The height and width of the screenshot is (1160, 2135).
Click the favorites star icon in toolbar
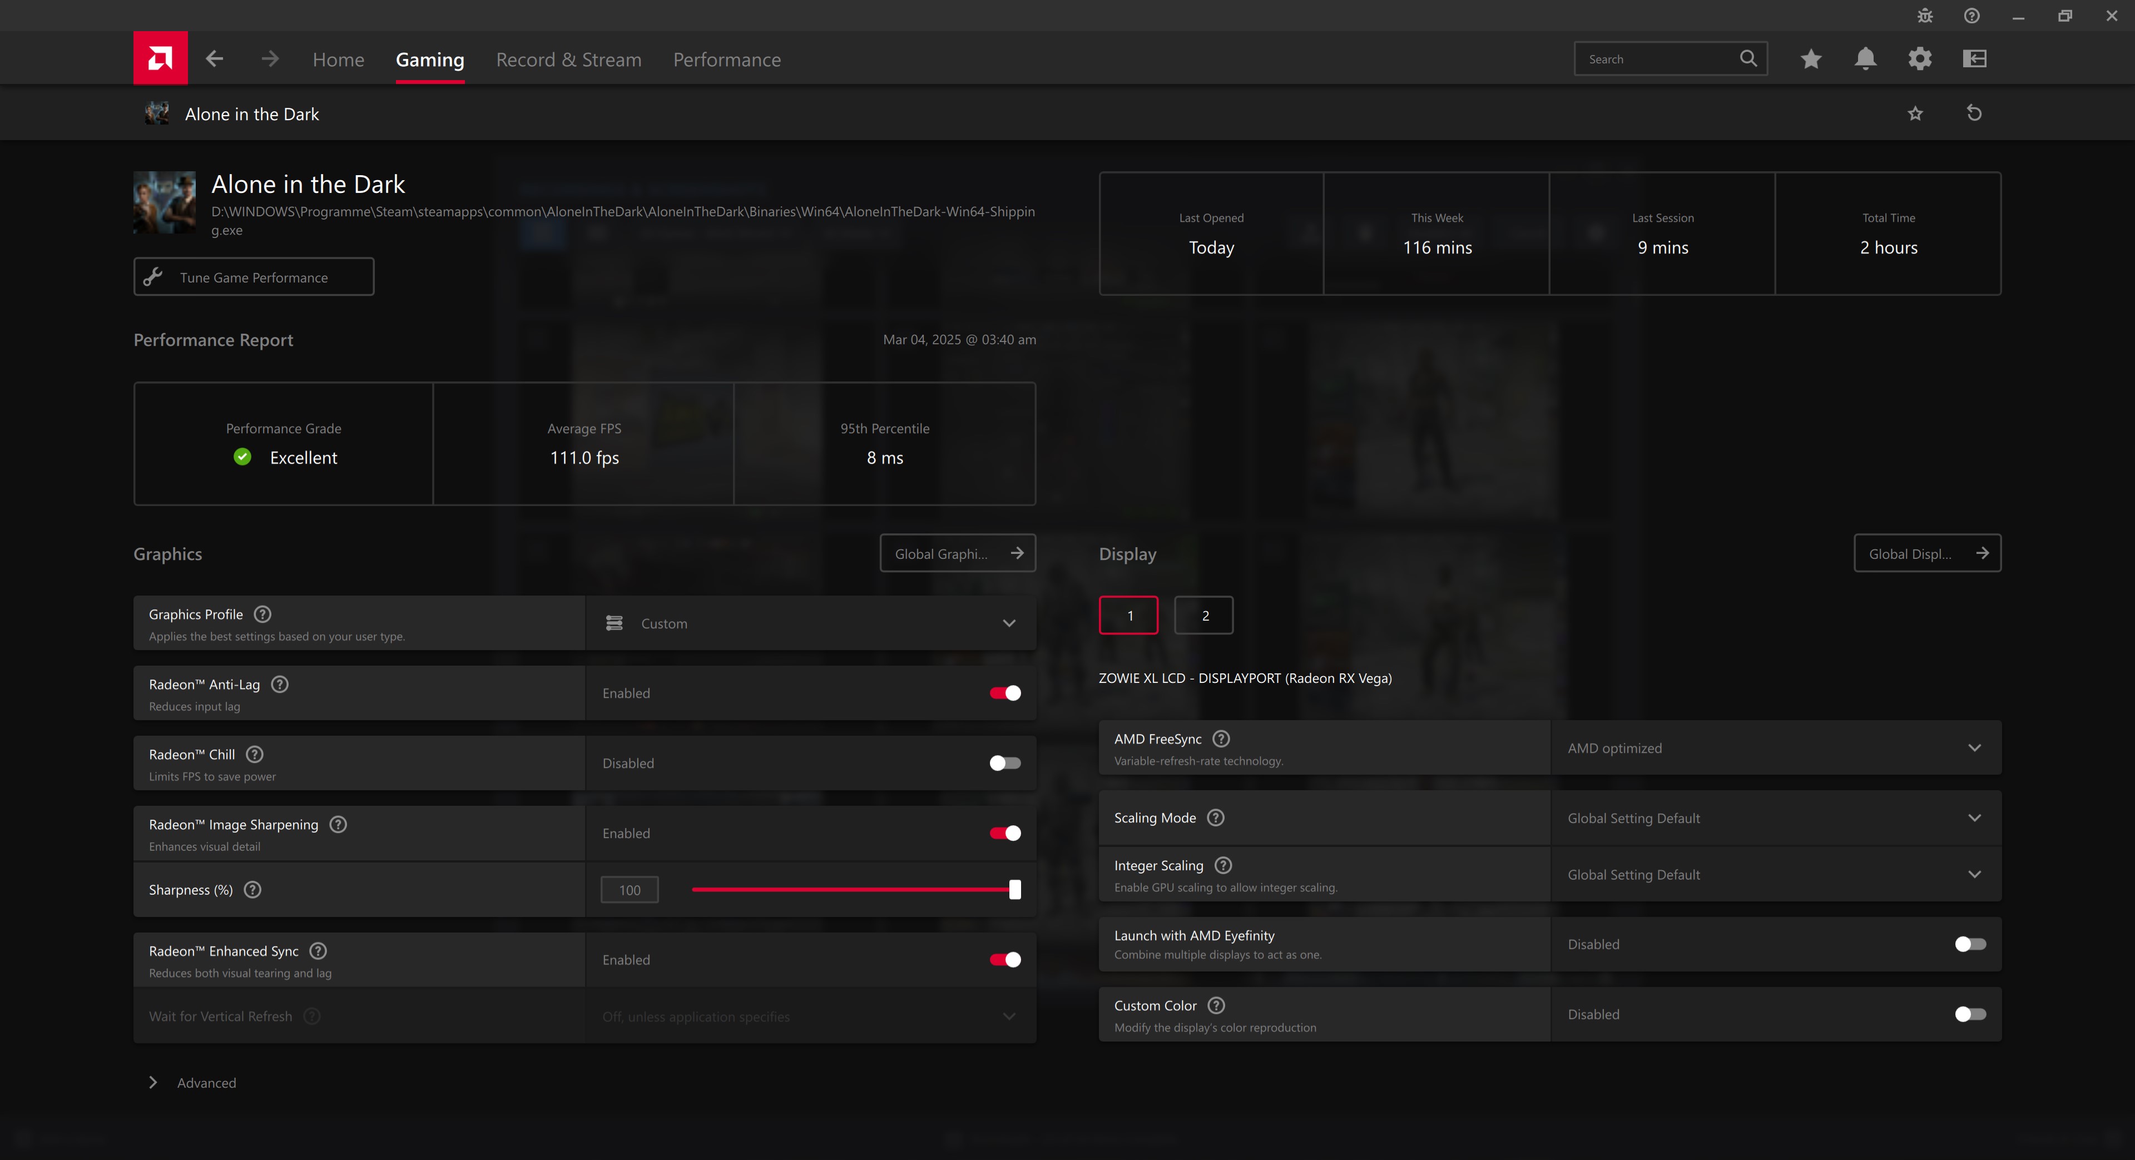click(1811, 59)
